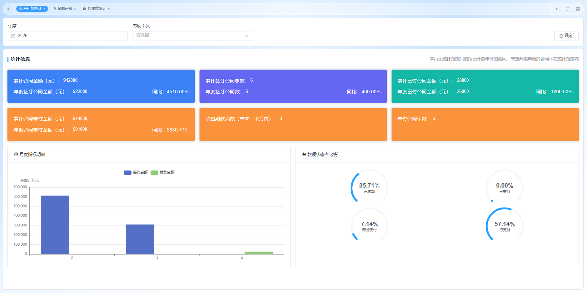Click the calendar icon in 年度 field

click(14, 36)
